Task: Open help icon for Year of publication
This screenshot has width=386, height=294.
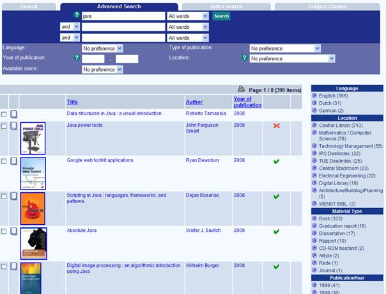Action: pos(77,58)
